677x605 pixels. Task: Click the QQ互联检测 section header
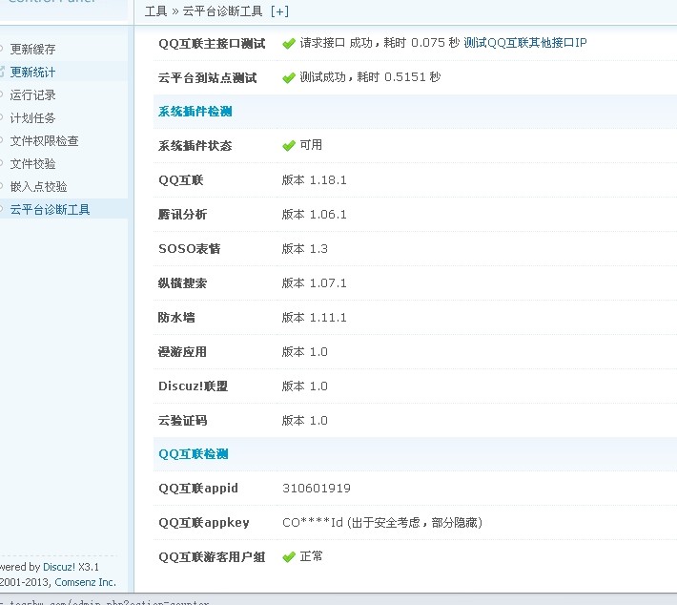click(x=193, y=454)
